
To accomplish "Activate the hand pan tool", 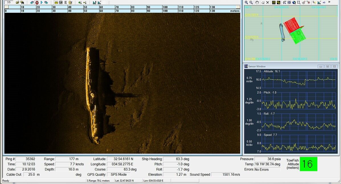I will click(257, 3).
